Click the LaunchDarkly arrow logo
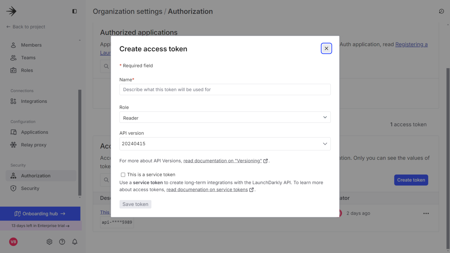The image size is (450, 253). point(11,11)
